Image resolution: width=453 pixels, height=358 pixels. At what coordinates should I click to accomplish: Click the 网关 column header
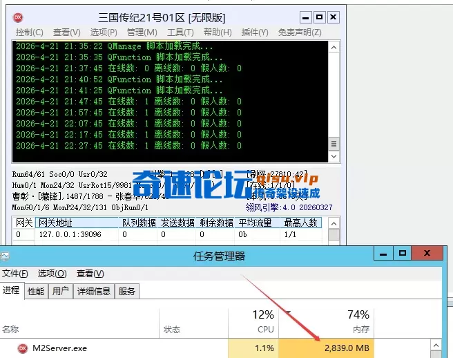(24, 223)
